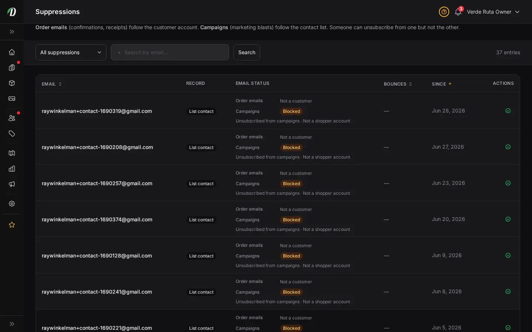The height and width of the screenshot is (332, 532).
Task: Select email raywinkelman+contact-1690221@gmail.com
Action: click(97, 328)
